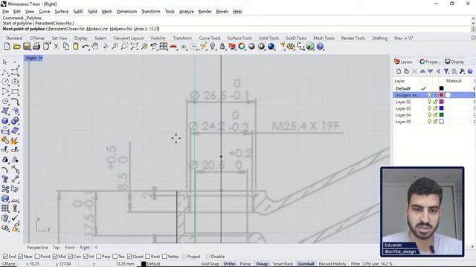The width and height of the screenshot is (476, 267).
Task: Switch to the Solid Tools toolbar tab
Action: coord(268,38)
